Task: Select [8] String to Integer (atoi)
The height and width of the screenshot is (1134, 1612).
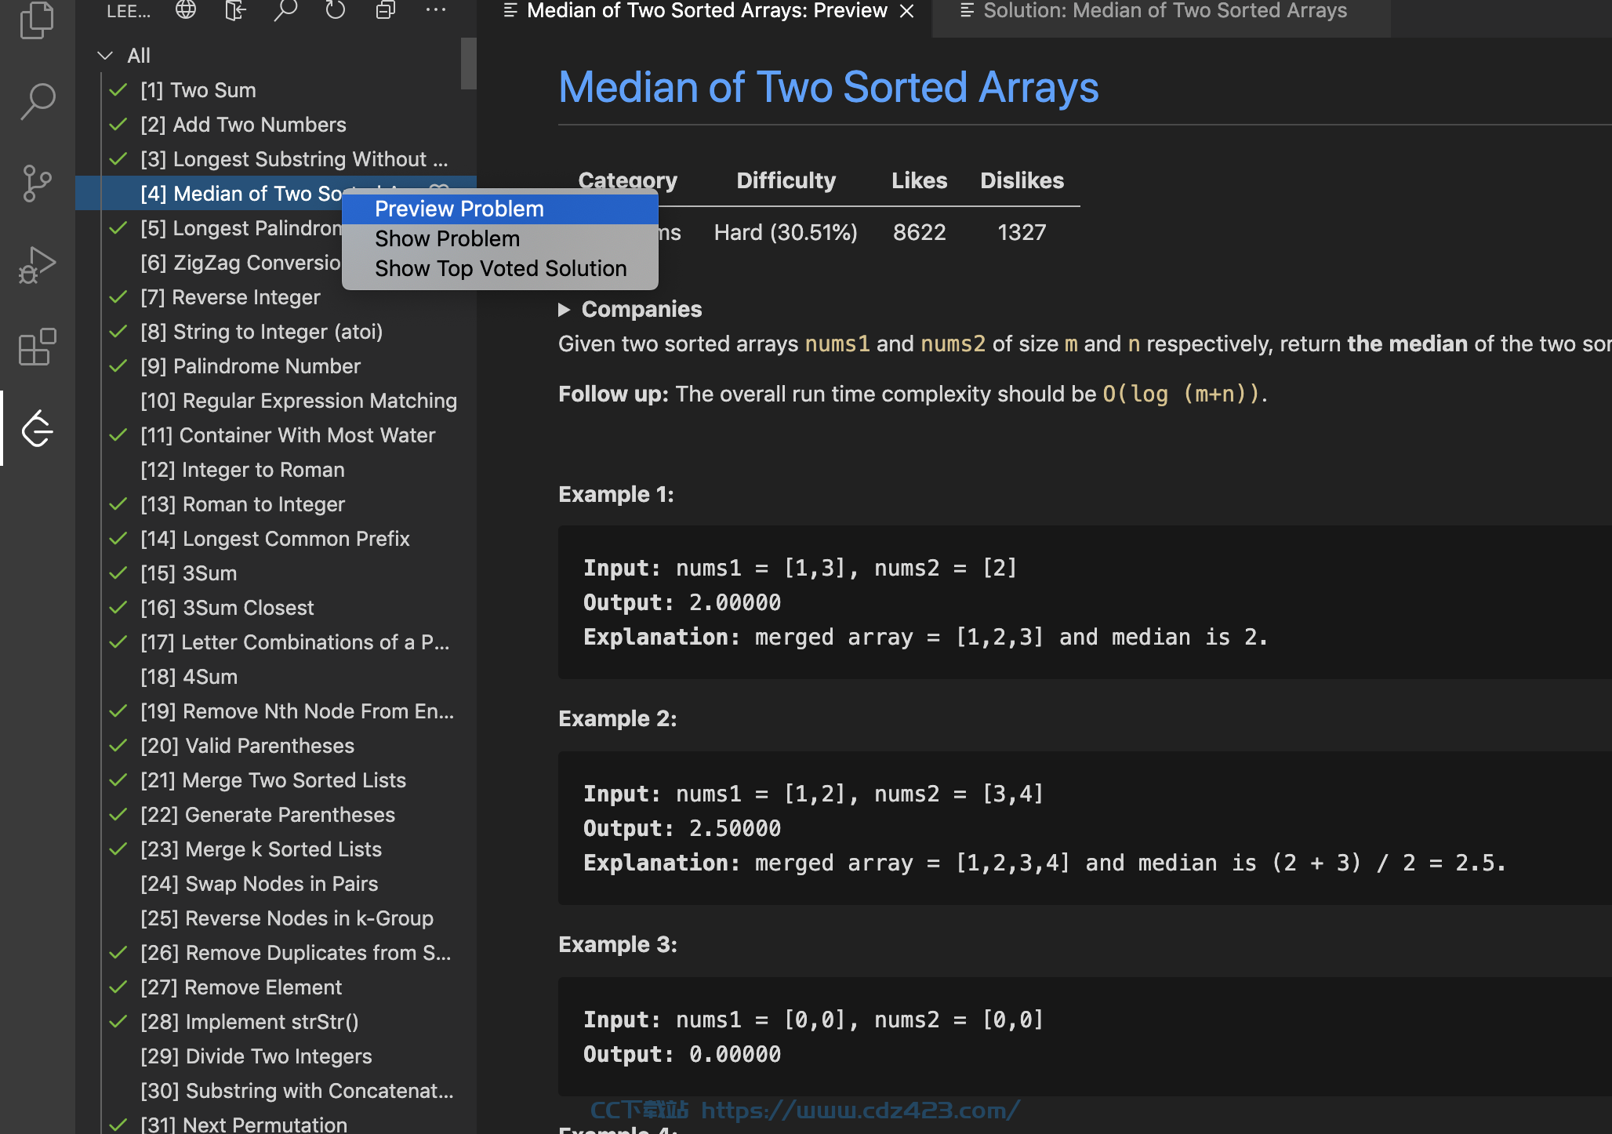Action: point(276,332)
